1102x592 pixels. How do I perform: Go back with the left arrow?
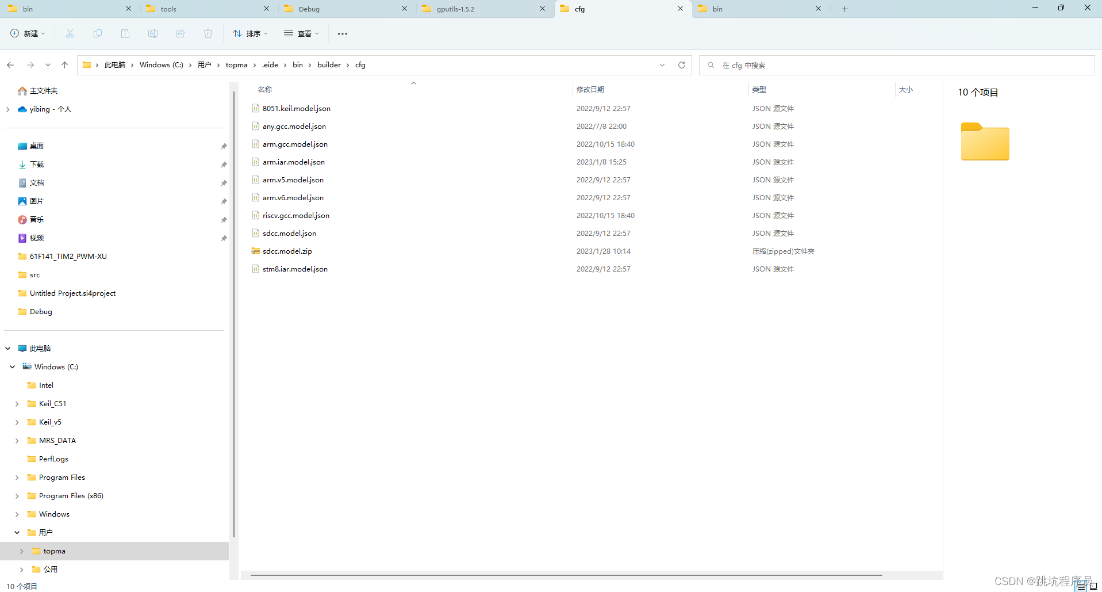pos(10,65)
